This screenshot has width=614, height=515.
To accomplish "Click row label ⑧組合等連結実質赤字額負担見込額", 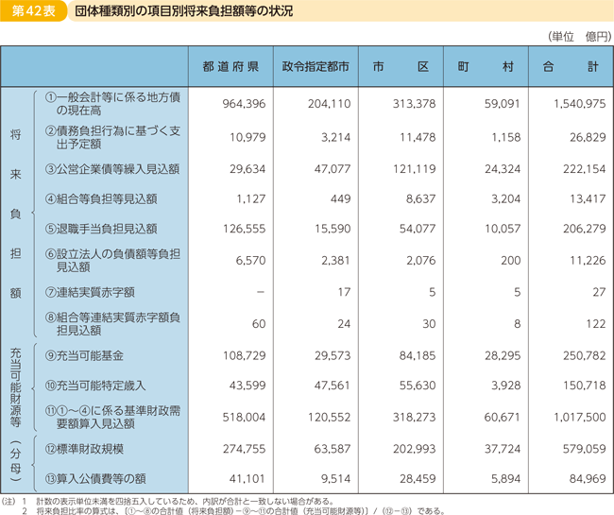I will [112, 324].
